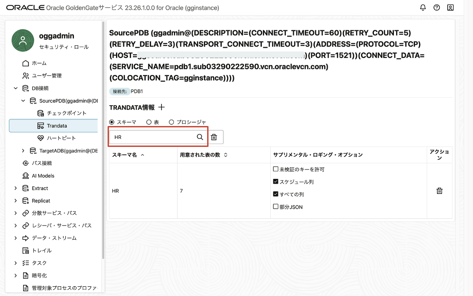Select the 表 radio button
The image size is (473, 296).
point(149,122)
